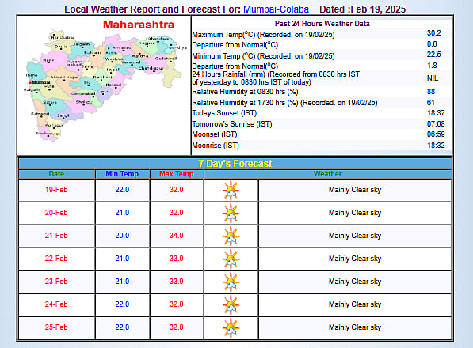Click the Date column header
This screenshot has width=473, height=348.
click(56, 174)
